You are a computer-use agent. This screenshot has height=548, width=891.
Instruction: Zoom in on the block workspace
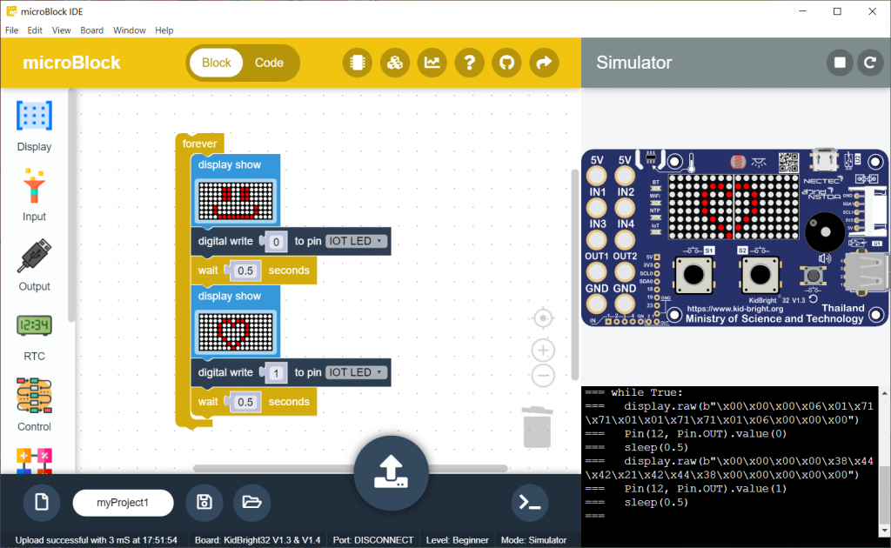543,351
